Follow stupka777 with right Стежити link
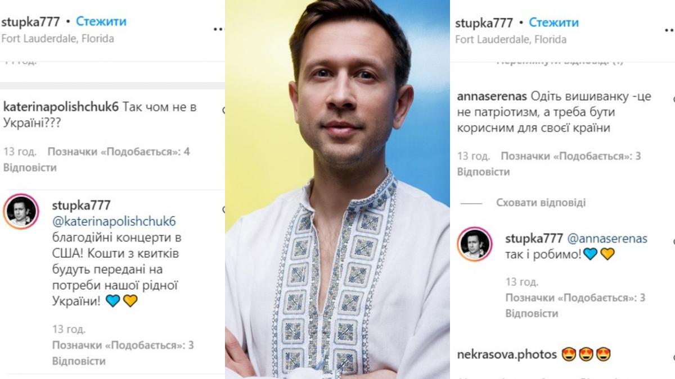675x379 pixels. pos(554,23)
